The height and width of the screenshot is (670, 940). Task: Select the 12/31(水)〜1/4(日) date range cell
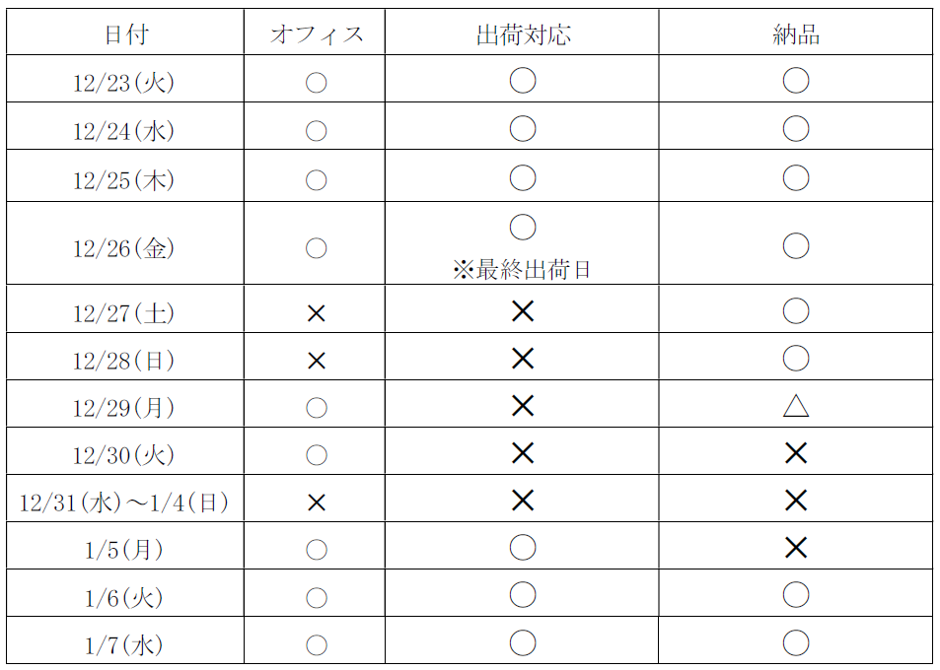(125, 503)
